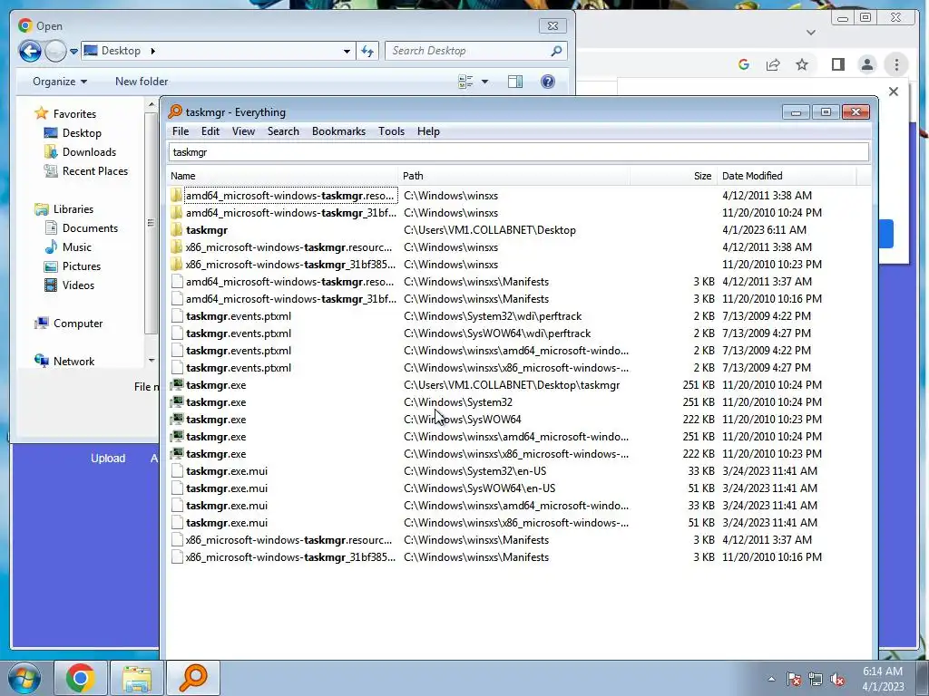Open the view options dropdown arrow

point(484,81)
